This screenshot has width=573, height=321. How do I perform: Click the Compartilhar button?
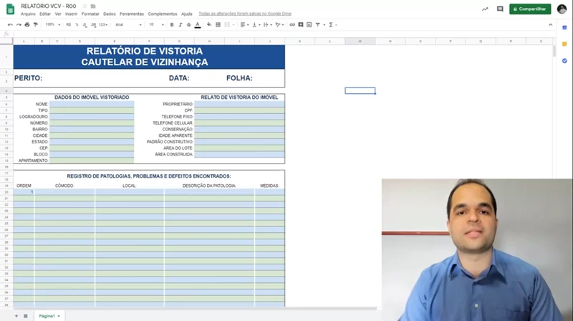(530, 9)
